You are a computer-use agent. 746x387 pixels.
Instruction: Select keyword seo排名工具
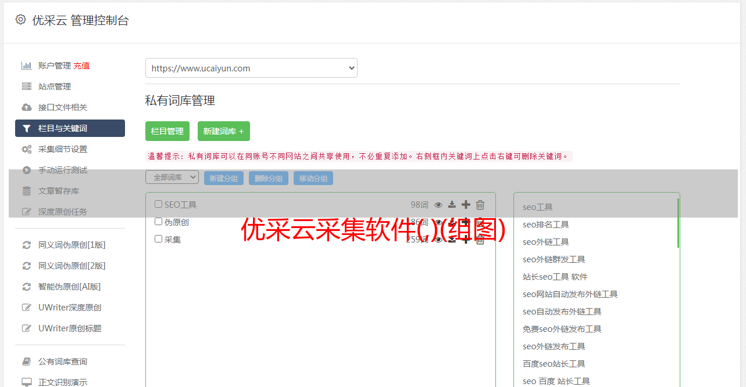pyautogui.click(x=545, y=225)
